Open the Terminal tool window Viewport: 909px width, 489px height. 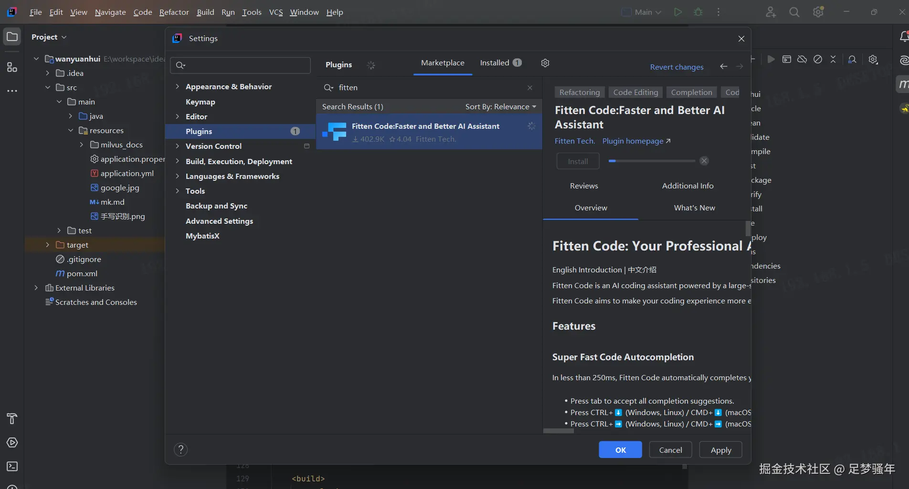[12, 467]
